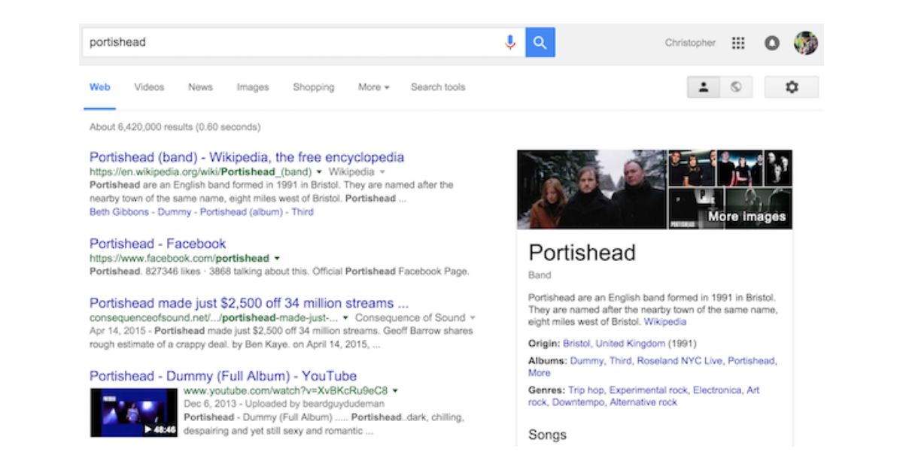The height and width of the screenshot is (470, 903).
Task: Open the green arrow beside the consequenceofsound.net URL
Action: 345,318
